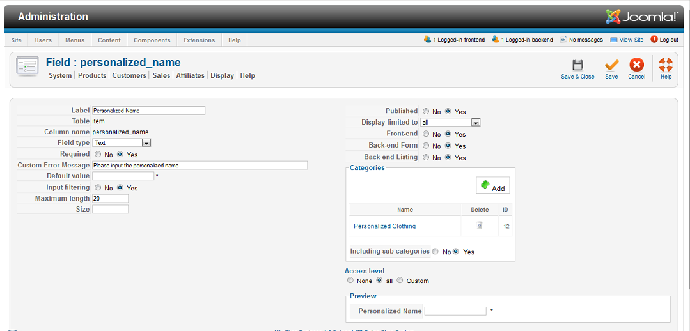Viewport: 690px width, 331px height.
Task: Open the Display submenu
Action: (222, 75)
